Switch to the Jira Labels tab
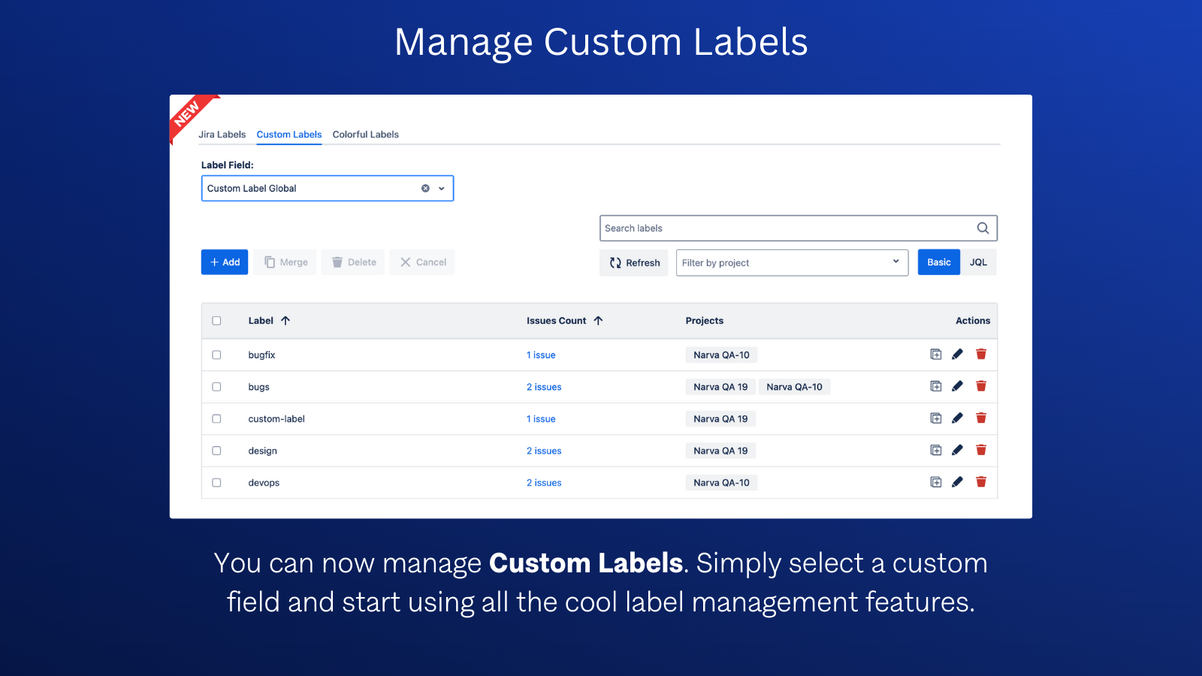Screen dimensions: 1202x676 pyautogui.click(x=222, y=134)
